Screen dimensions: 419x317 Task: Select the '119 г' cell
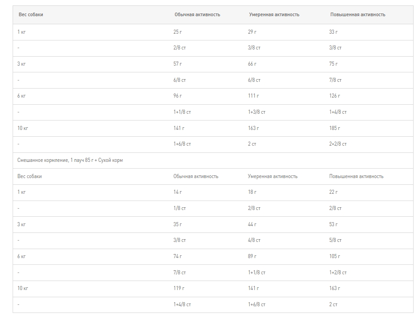pyautogui.click(x=179, y=288)
